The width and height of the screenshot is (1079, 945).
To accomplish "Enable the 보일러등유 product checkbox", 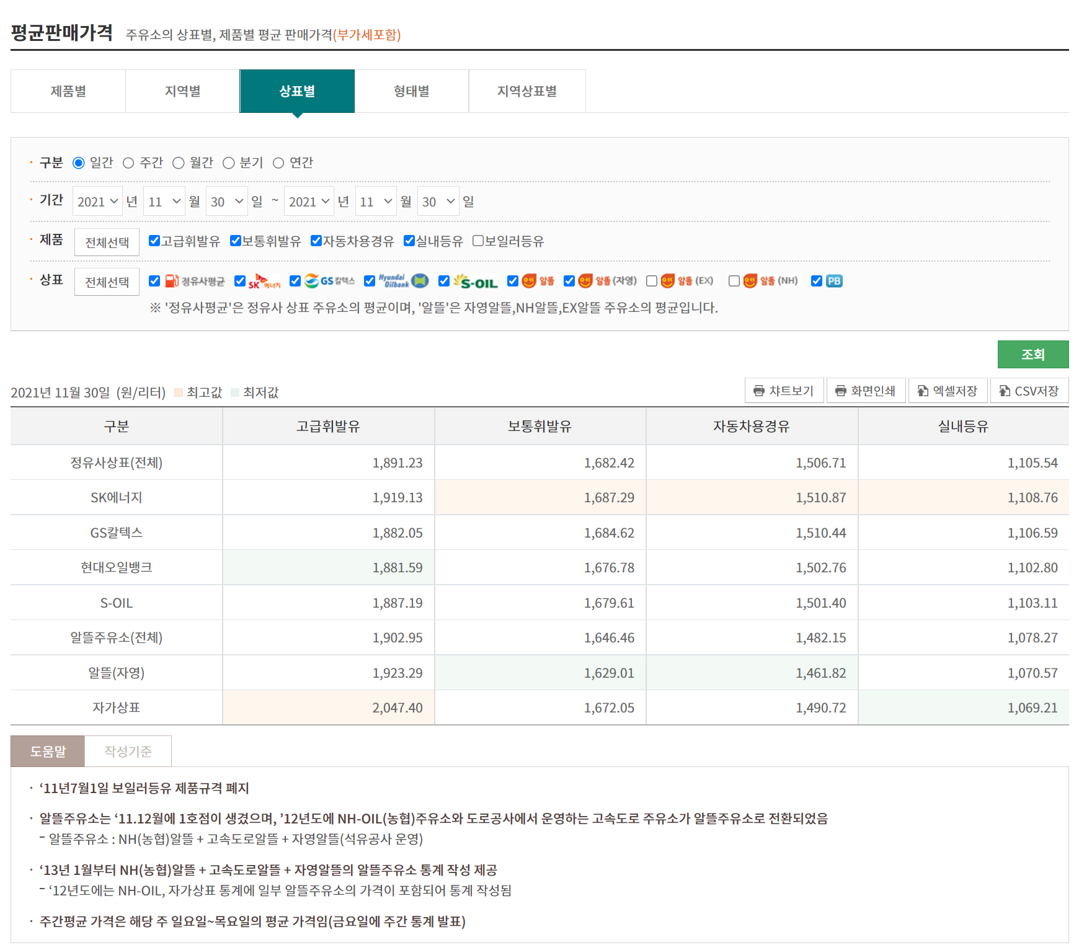I will click(478, 241).
